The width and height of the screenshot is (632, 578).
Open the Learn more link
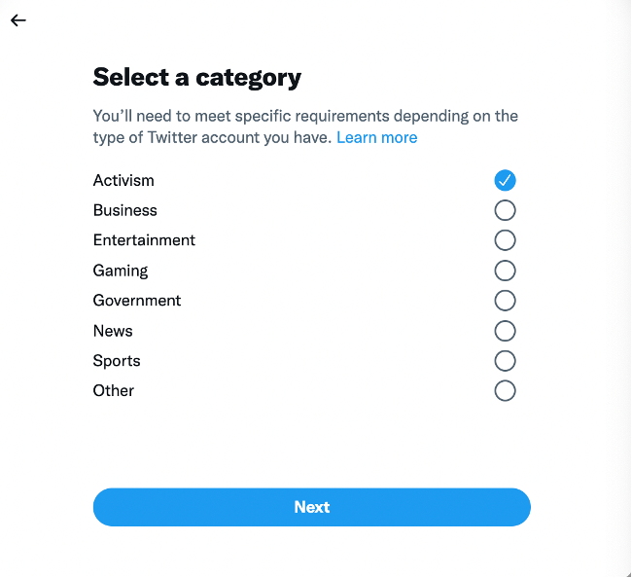click(x=376, y=137)
